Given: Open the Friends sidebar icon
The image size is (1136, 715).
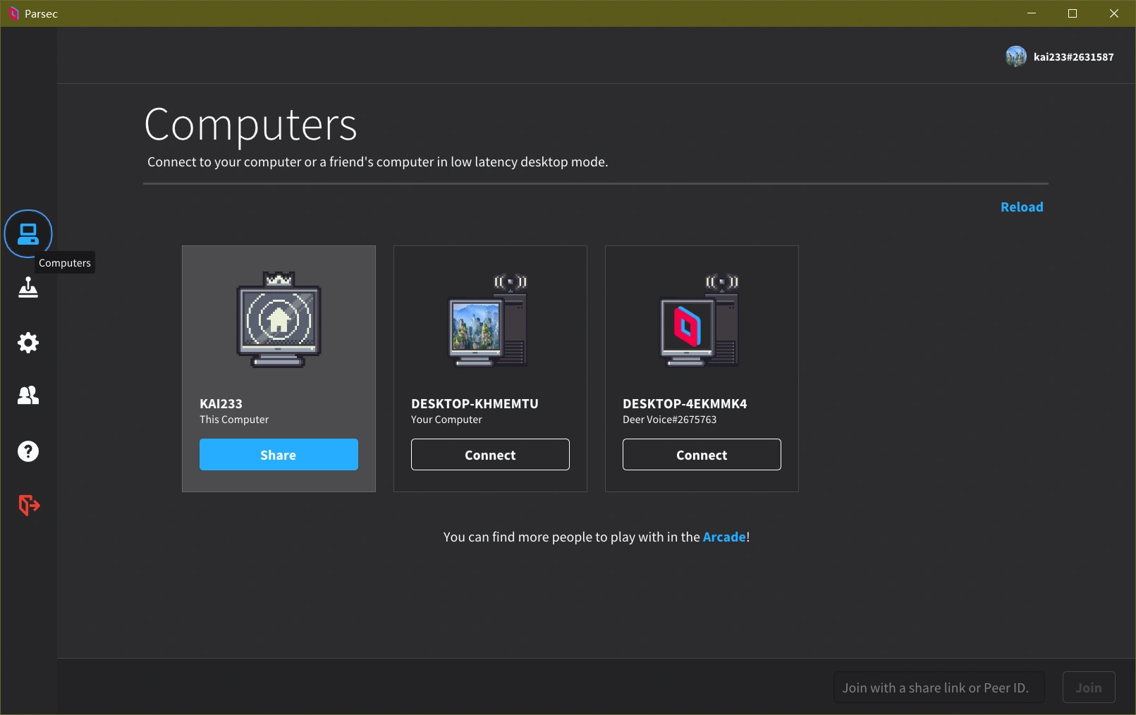Looking at the screenshot, I should (28, 396).
